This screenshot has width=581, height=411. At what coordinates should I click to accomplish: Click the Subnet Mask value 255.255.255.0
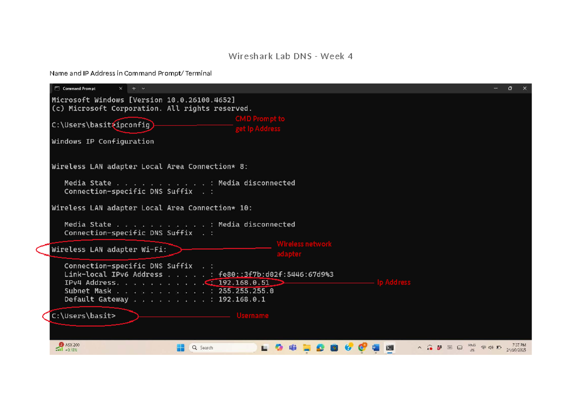246,291
